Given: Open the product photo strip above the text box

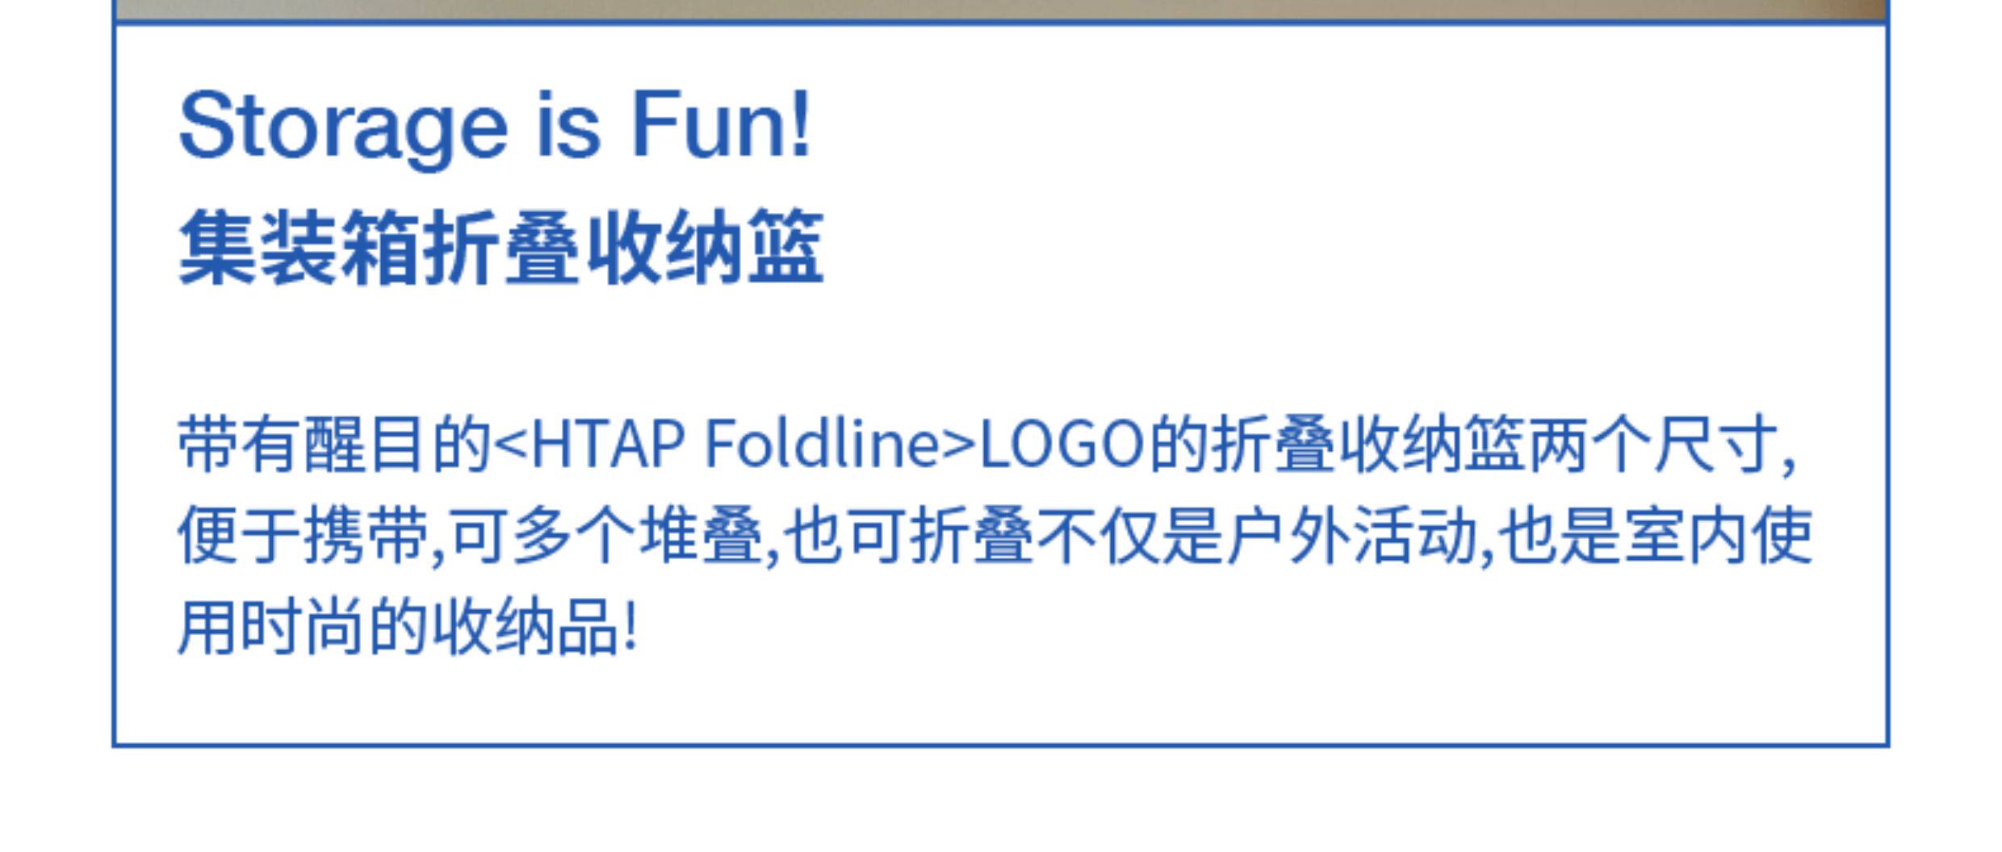Looking at the screenshot, I should (1001, 10).
